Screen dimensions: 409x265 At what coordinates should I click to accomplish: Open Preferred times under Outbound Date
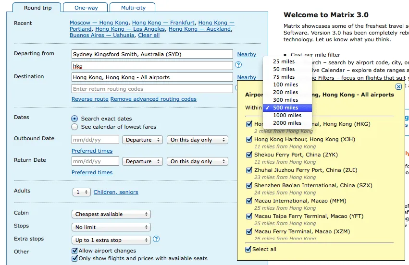pyautogui.click(x=92, y=151)
